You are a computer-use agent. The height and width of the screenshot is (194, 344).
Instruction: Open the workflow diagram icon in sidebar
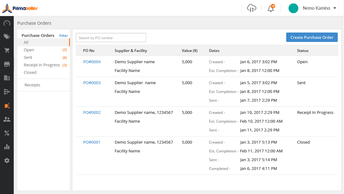coord(7,92)
